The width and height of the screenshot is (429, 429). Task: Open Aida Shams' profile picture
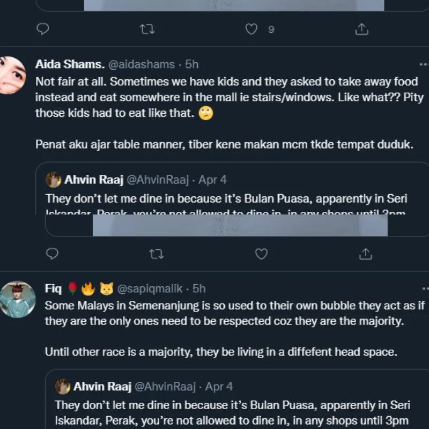coord(12,75)
